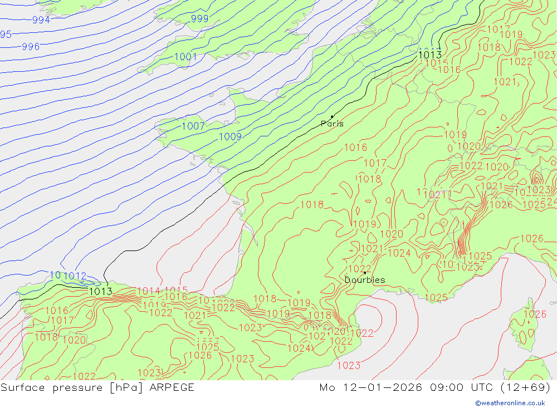Select the blue 994 isobar label

[41, 20]
